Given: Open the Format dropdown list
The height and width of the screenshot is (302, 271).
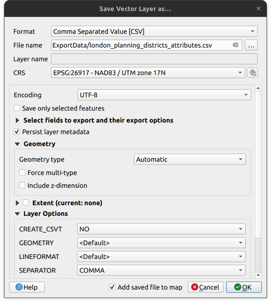Looking at the screenshot, I should tap(154, 32).
